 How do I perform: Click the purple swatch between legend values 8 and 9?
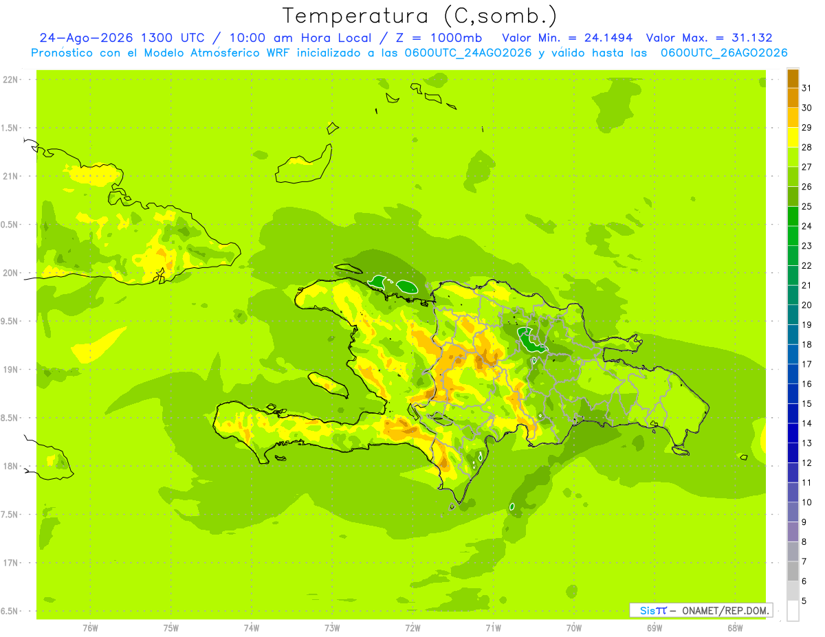point(793,532)
